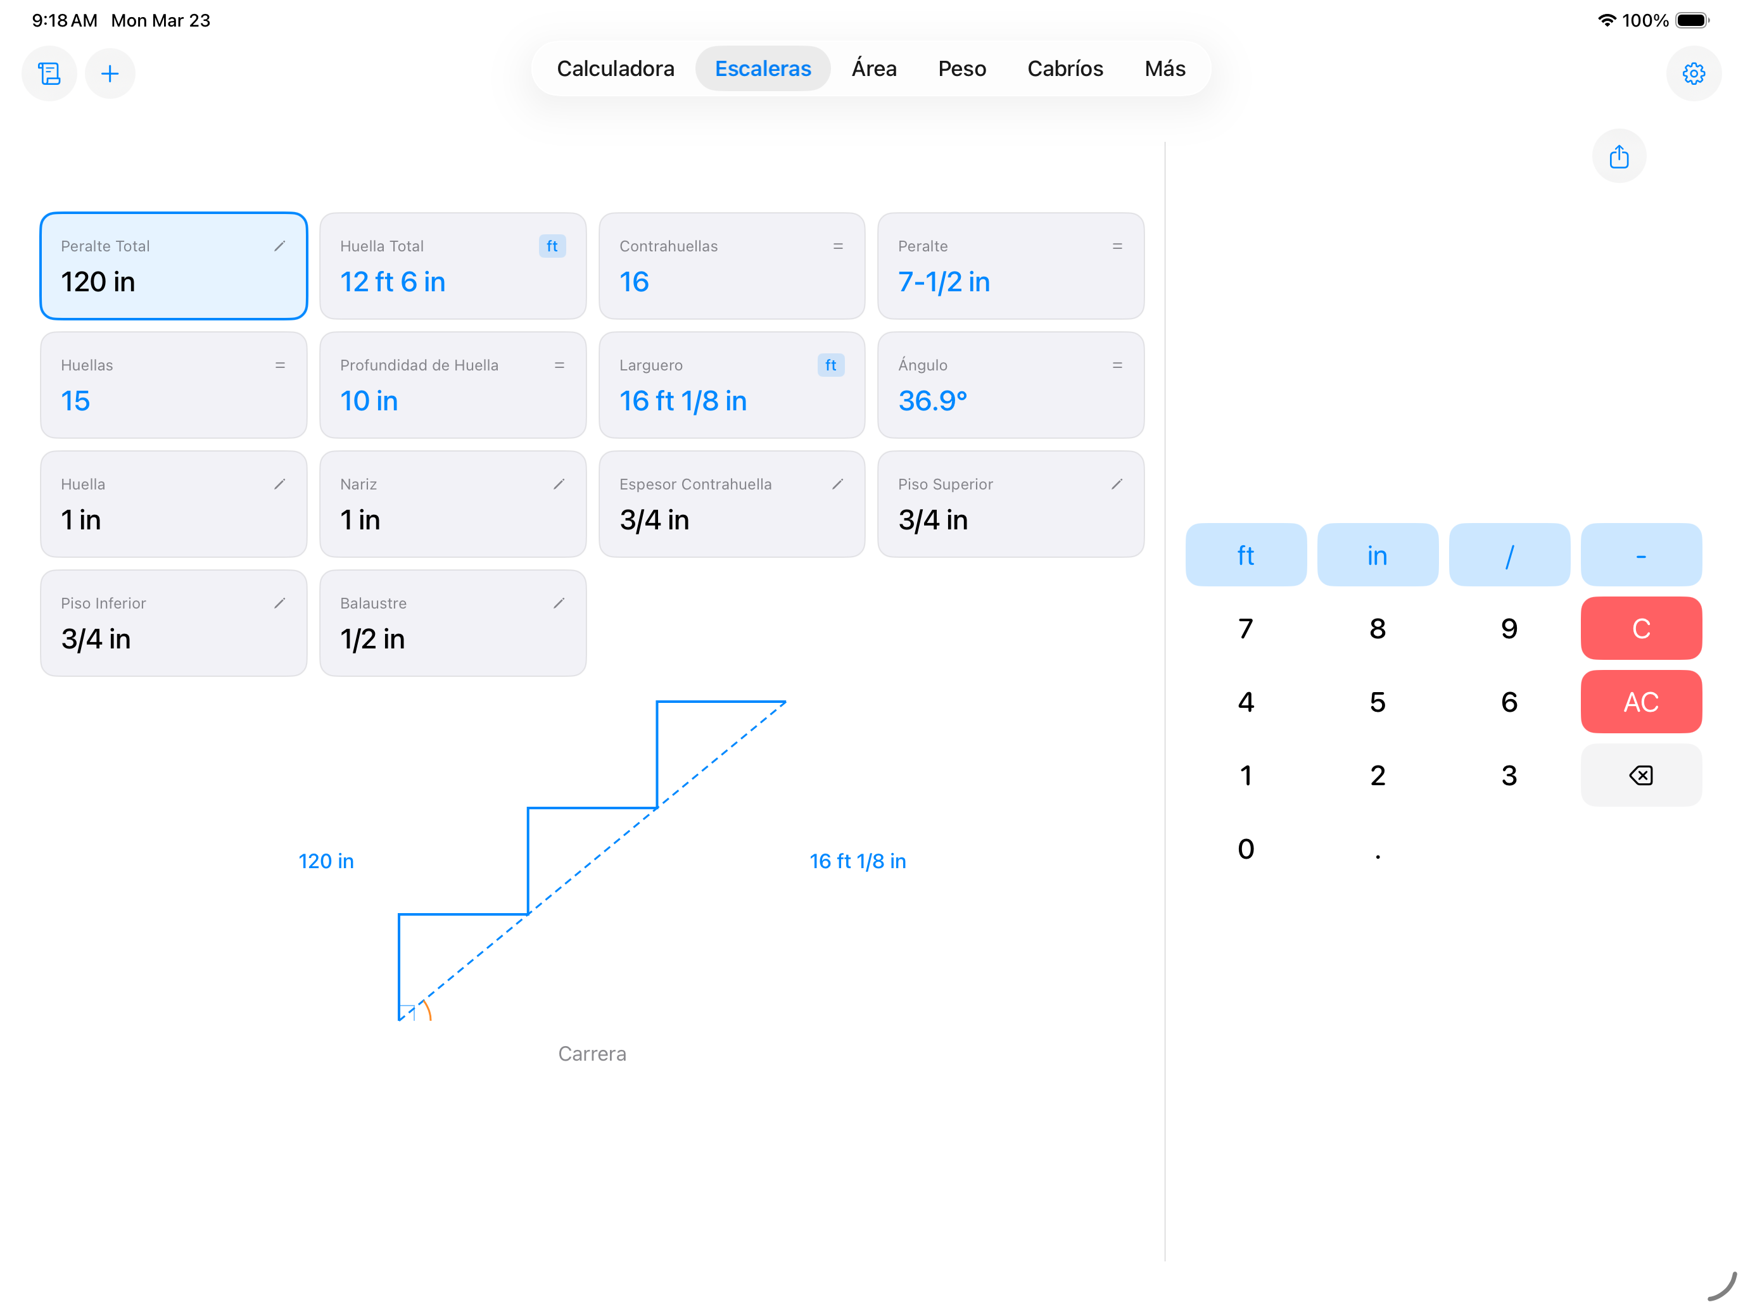Open saved calculations history
Image resolution: width=1743 pixels, height=1307 pixels.
(x=49, y=73)
